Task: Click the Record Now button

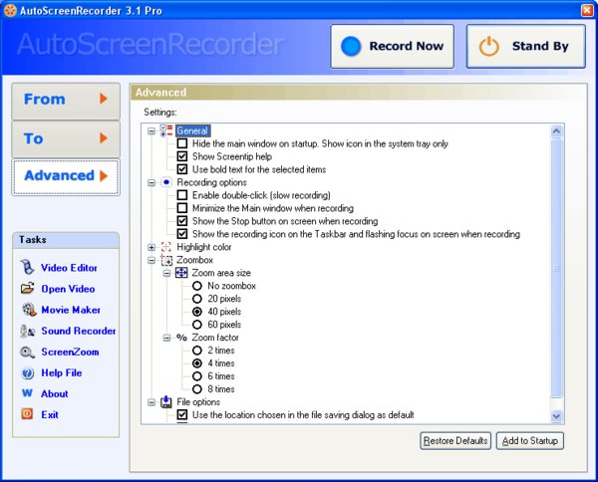Action: click(393, 47)
